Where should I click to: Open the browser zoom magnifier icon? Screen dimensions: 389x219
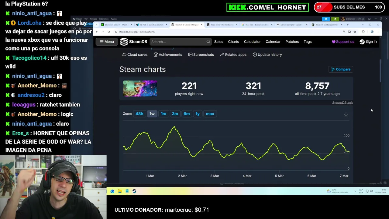(x=344, y=32)
